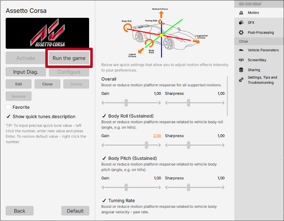Click the Run the game button
284x221 pixels.
point(69,58)
